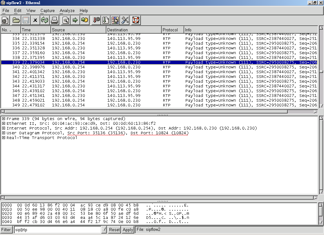Image resolution: width=324 pixels, height=235 pixels.
Task: Click the display filter text field
Action: [x=57, y=230]
